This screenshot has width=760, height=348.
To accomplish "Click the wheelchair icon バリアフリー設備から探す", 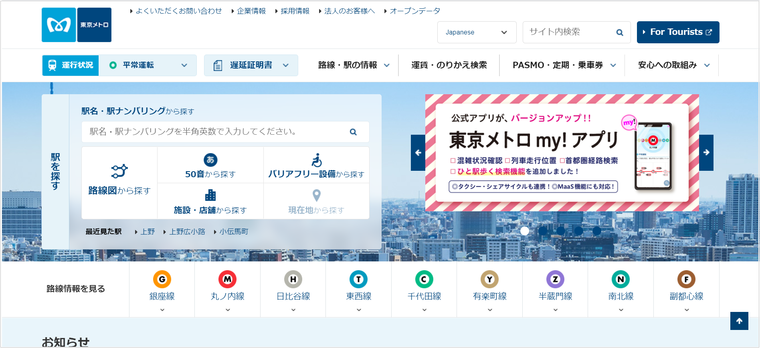I will tap(317, 160).
